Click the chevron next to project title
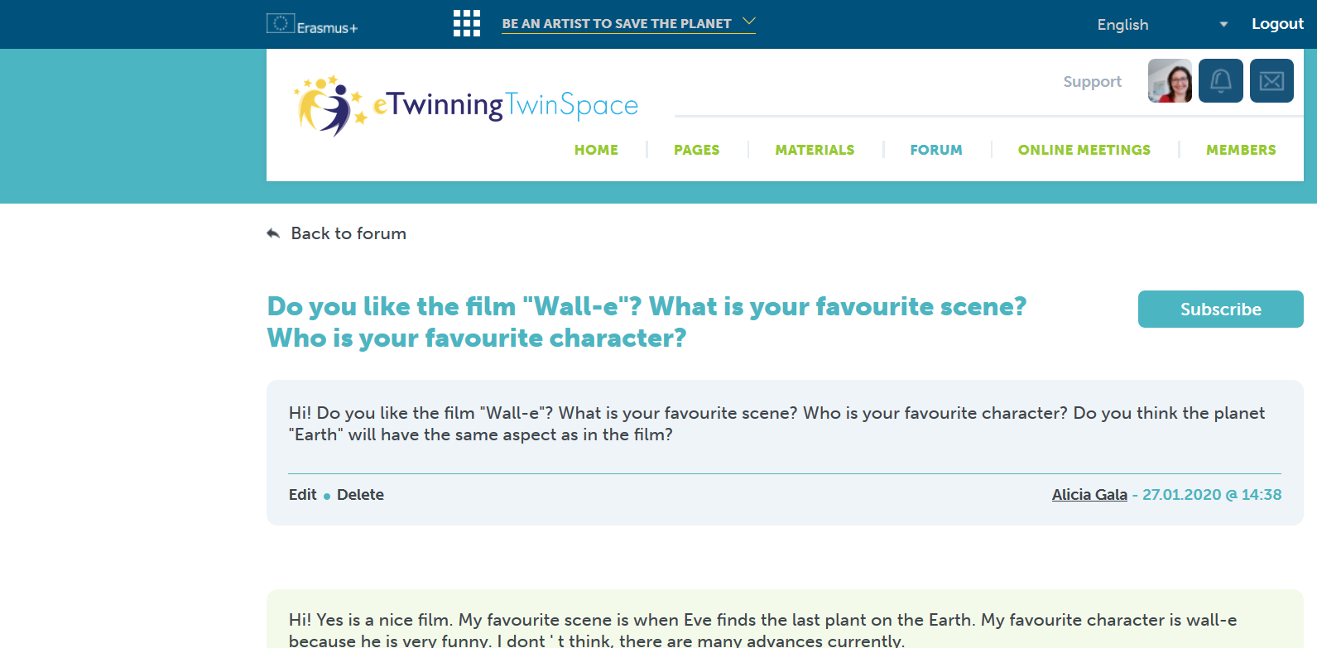This screenshot has width=1317, height=648. coord(749,22)
